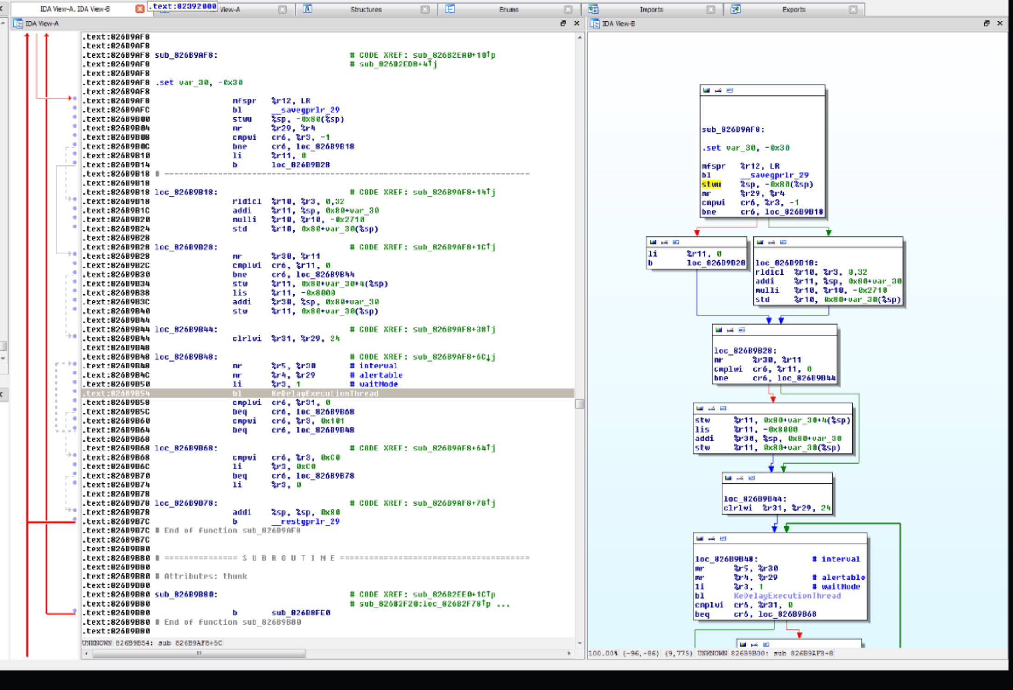Open the Exports tab
This screenshot has height=690, width=1013.
click(794, 10)
